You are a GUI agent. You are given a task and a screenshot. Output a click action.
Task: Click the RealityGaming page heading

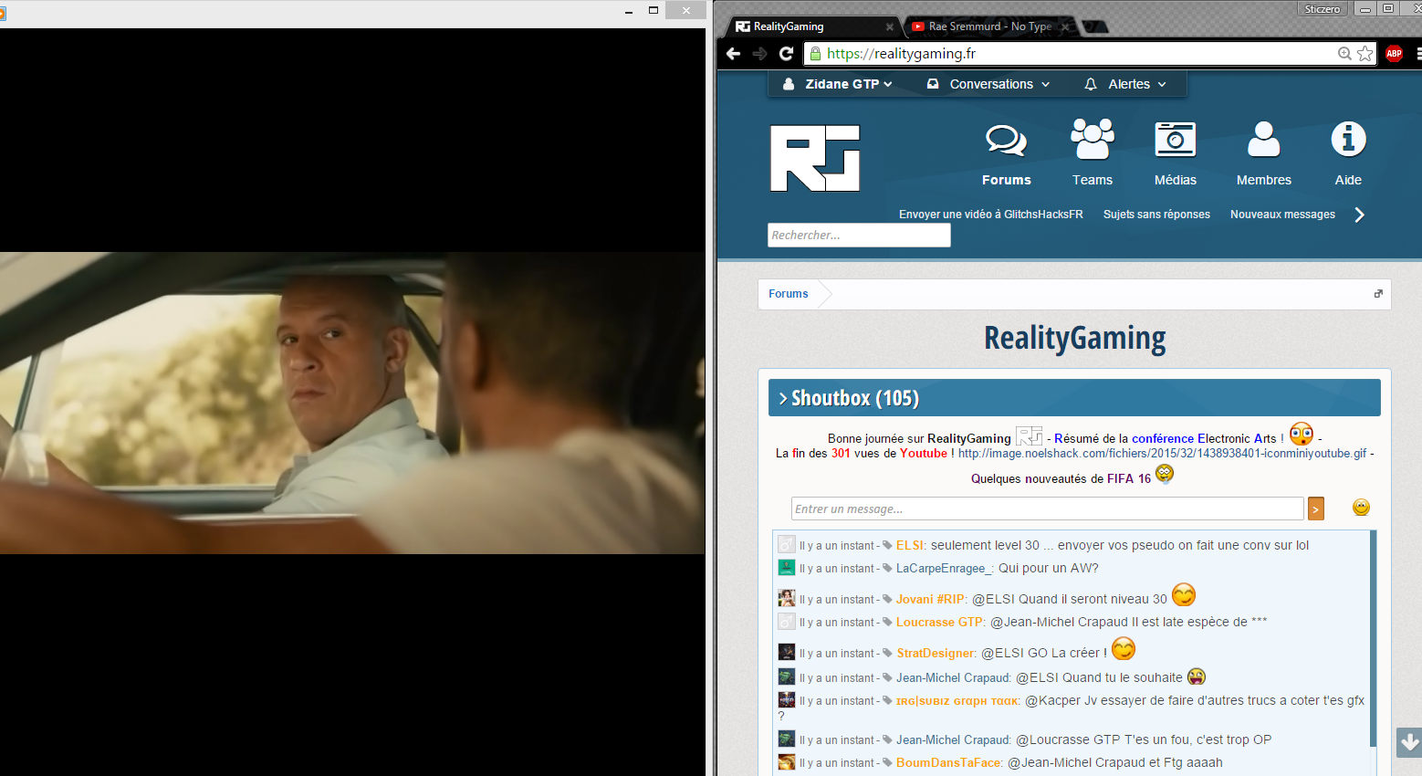pyautogui.click(x=1074, y=339)
